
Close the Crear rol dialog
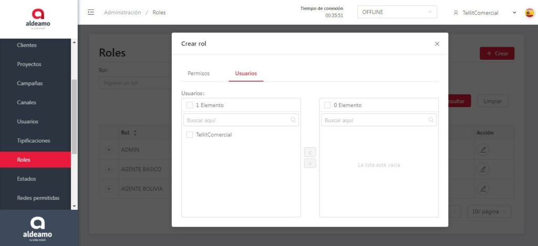tap(437, 44)
